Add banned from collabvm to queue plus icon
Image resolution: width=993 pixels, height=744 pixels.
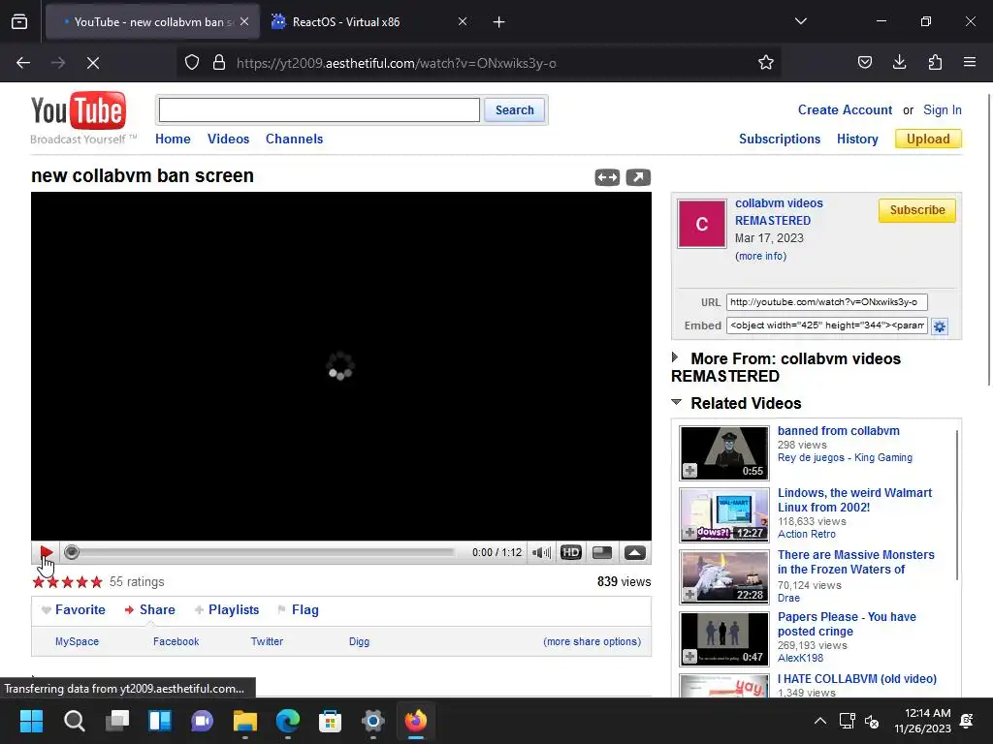coord(689,471)
